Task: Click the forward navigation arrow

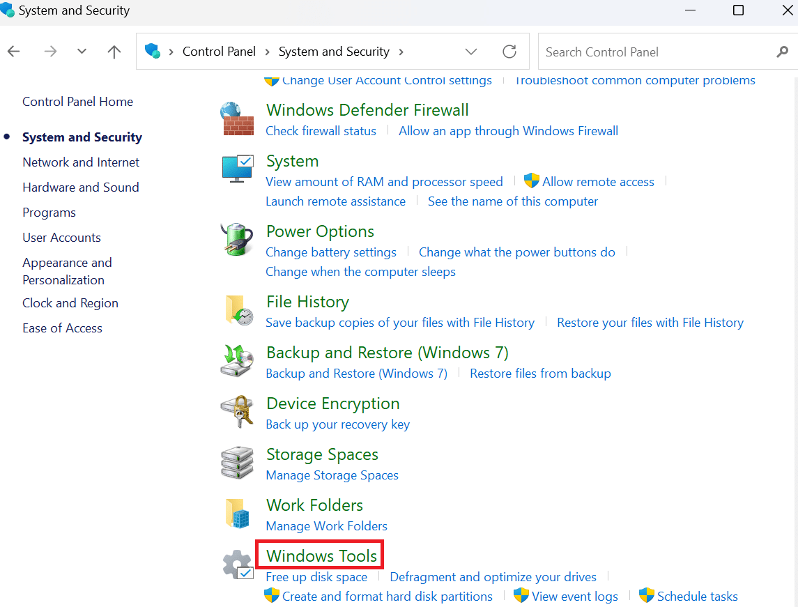Action: click(x=50, y=52)
